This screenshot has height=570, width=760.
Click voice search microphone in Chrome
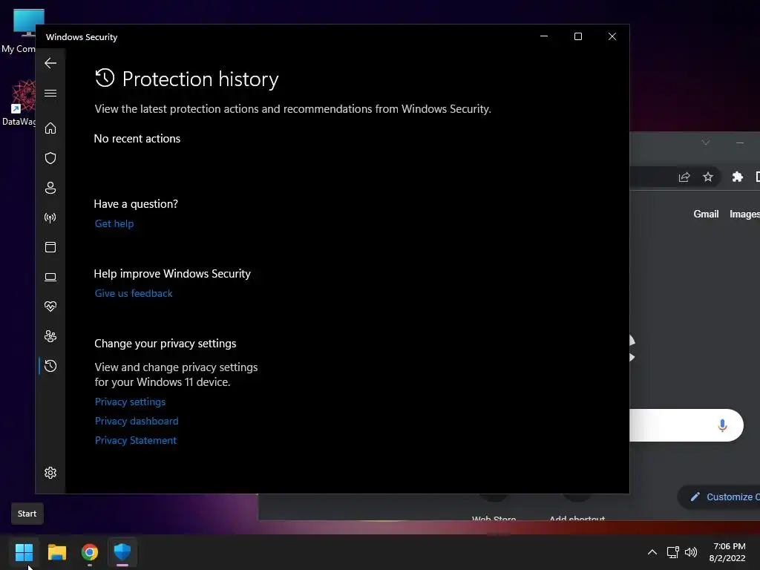722,425
